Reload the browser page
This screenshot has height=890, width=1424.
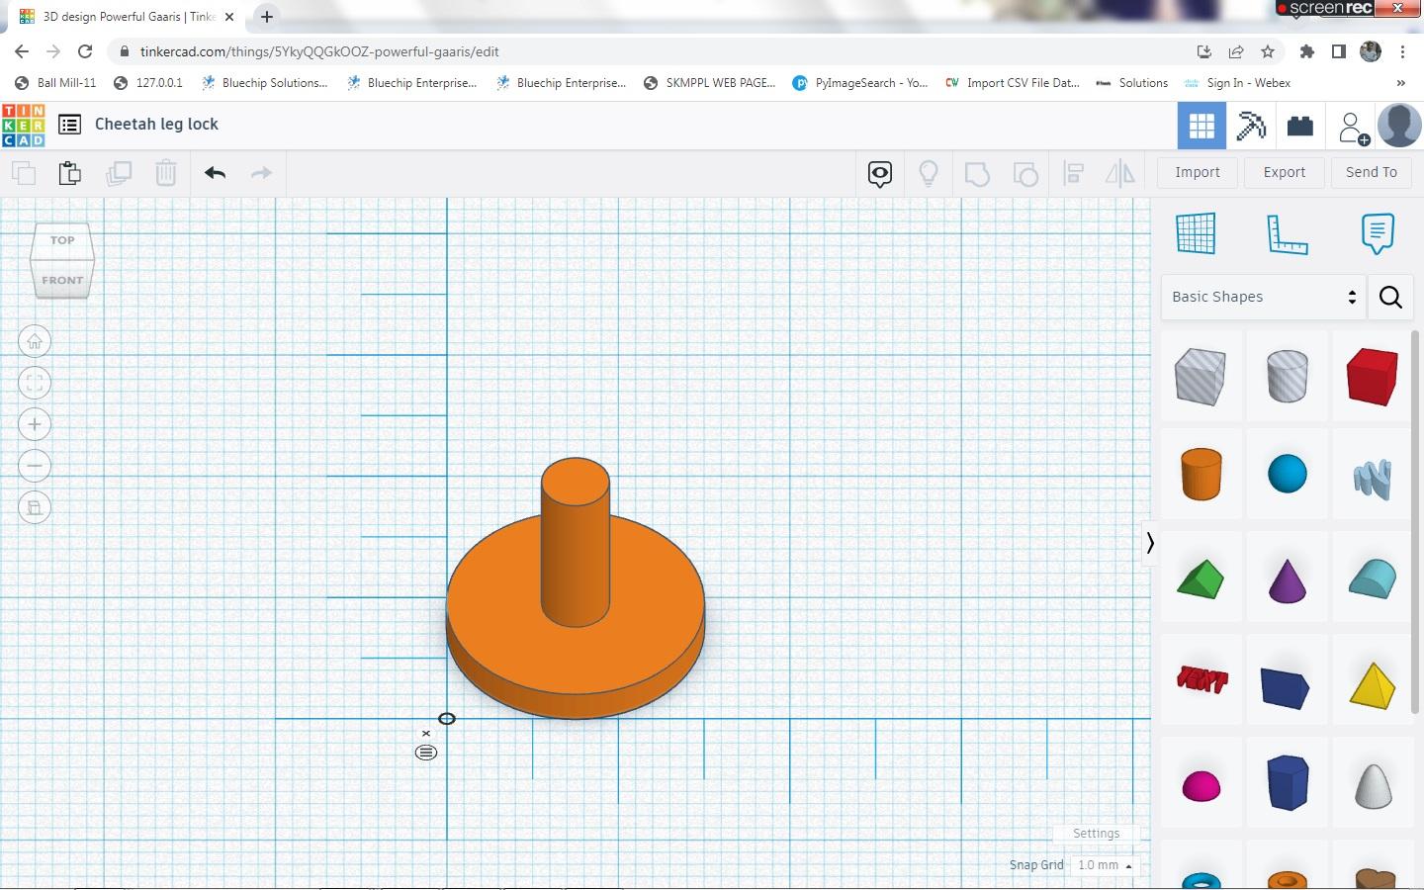(x=85, y=51)
